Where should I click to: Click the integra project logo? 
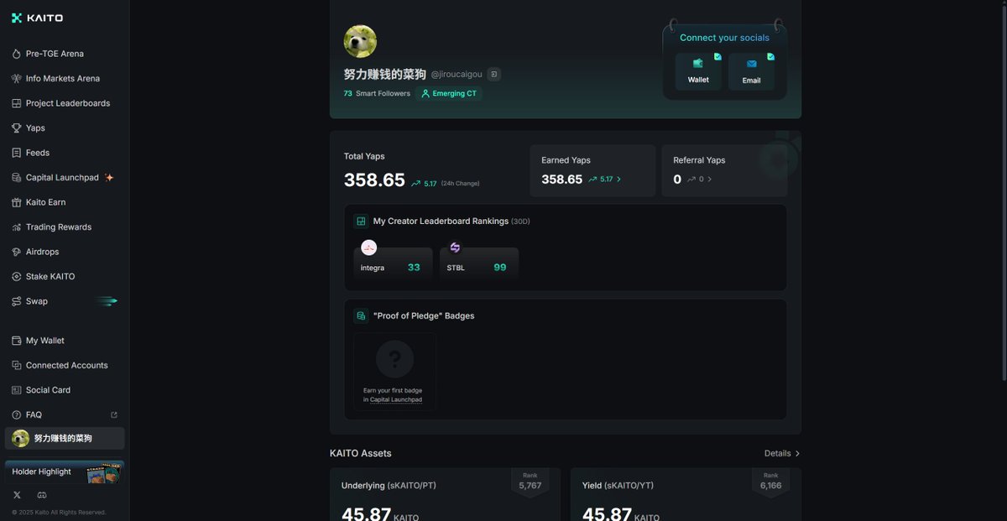tap(368, 247)
